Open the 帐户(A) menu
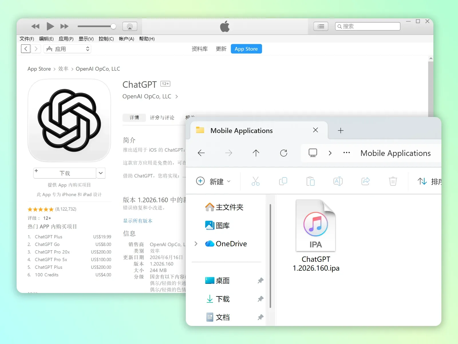 127,39
